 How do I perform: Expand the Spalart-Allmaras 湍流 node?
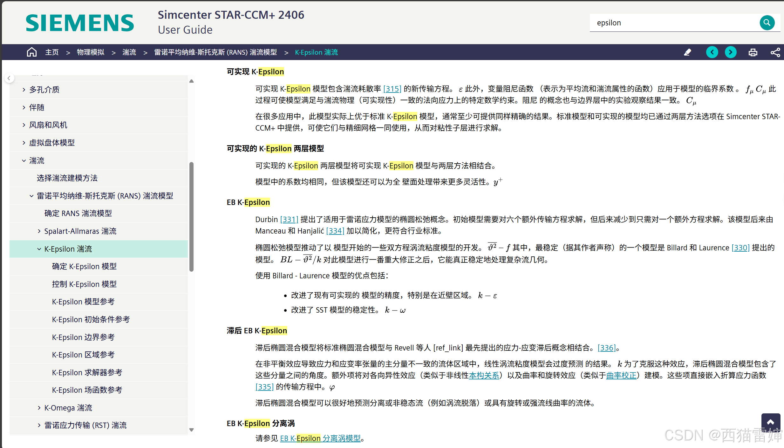coord(39,231)
